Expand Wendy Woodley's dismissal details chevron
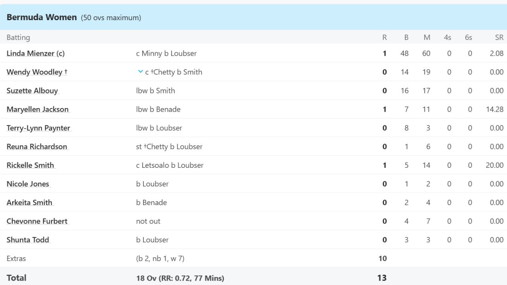Image resolution: width=507 pixels, height=285 pixels. [140, 72]
